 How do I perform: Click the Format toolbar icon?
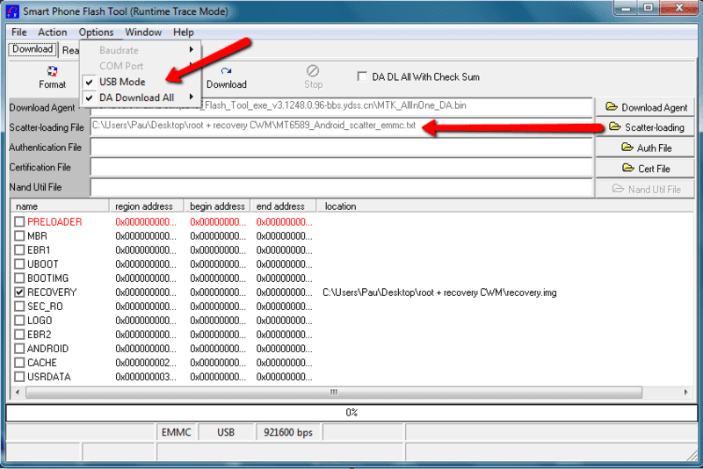coord(52,71)
